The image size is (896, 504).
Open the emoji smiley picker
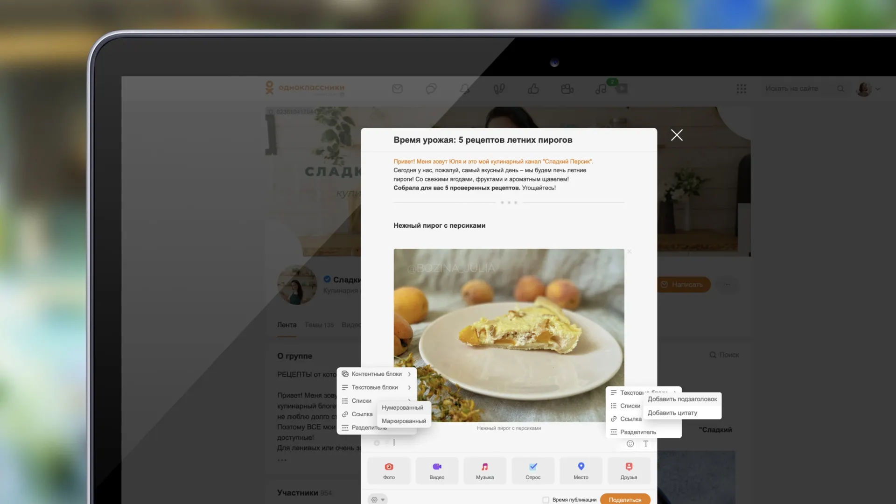pos(630,444)
